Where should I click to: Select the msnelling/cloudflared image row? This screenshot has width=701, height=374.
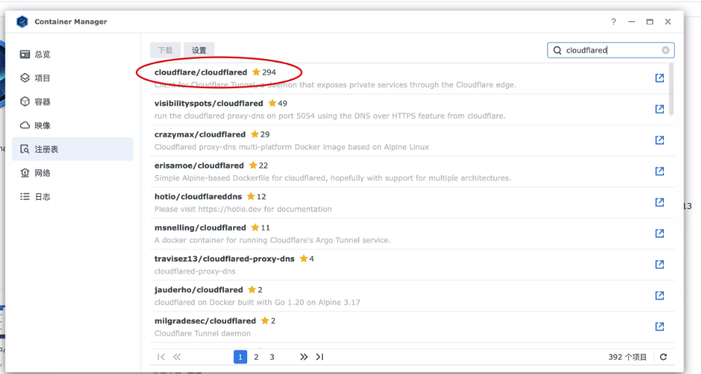[x=412, y=233]
